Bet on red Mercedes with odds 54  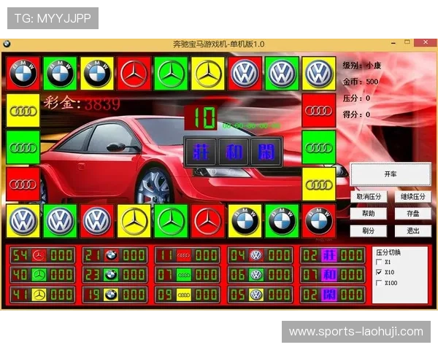click(x=39, y=255)
